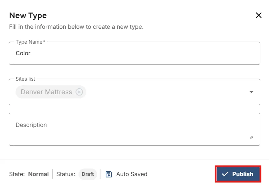269x189 pixels.
Task: Click the checkmark icon on Publish
Action: tap(225, 174)
